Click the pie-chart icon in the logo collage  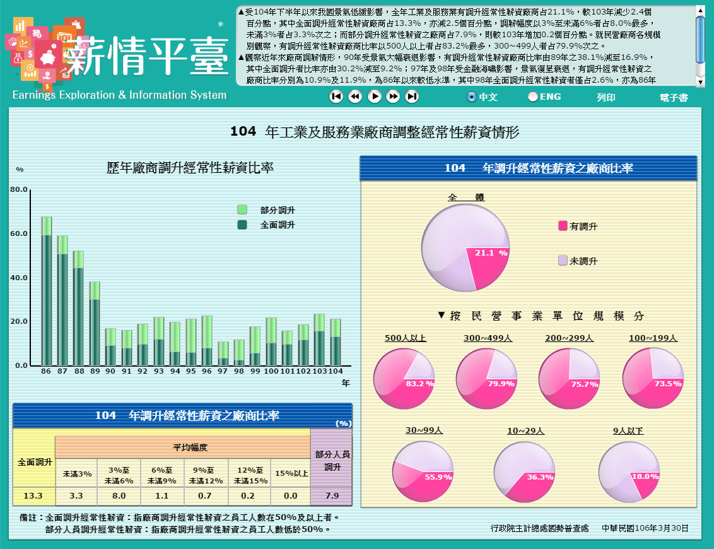tap(13, 42)
